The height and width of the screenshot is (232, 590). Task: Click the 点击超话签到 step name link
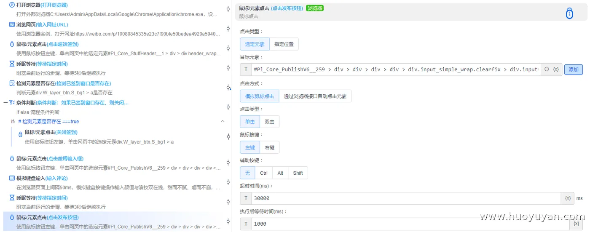point(62,44)
